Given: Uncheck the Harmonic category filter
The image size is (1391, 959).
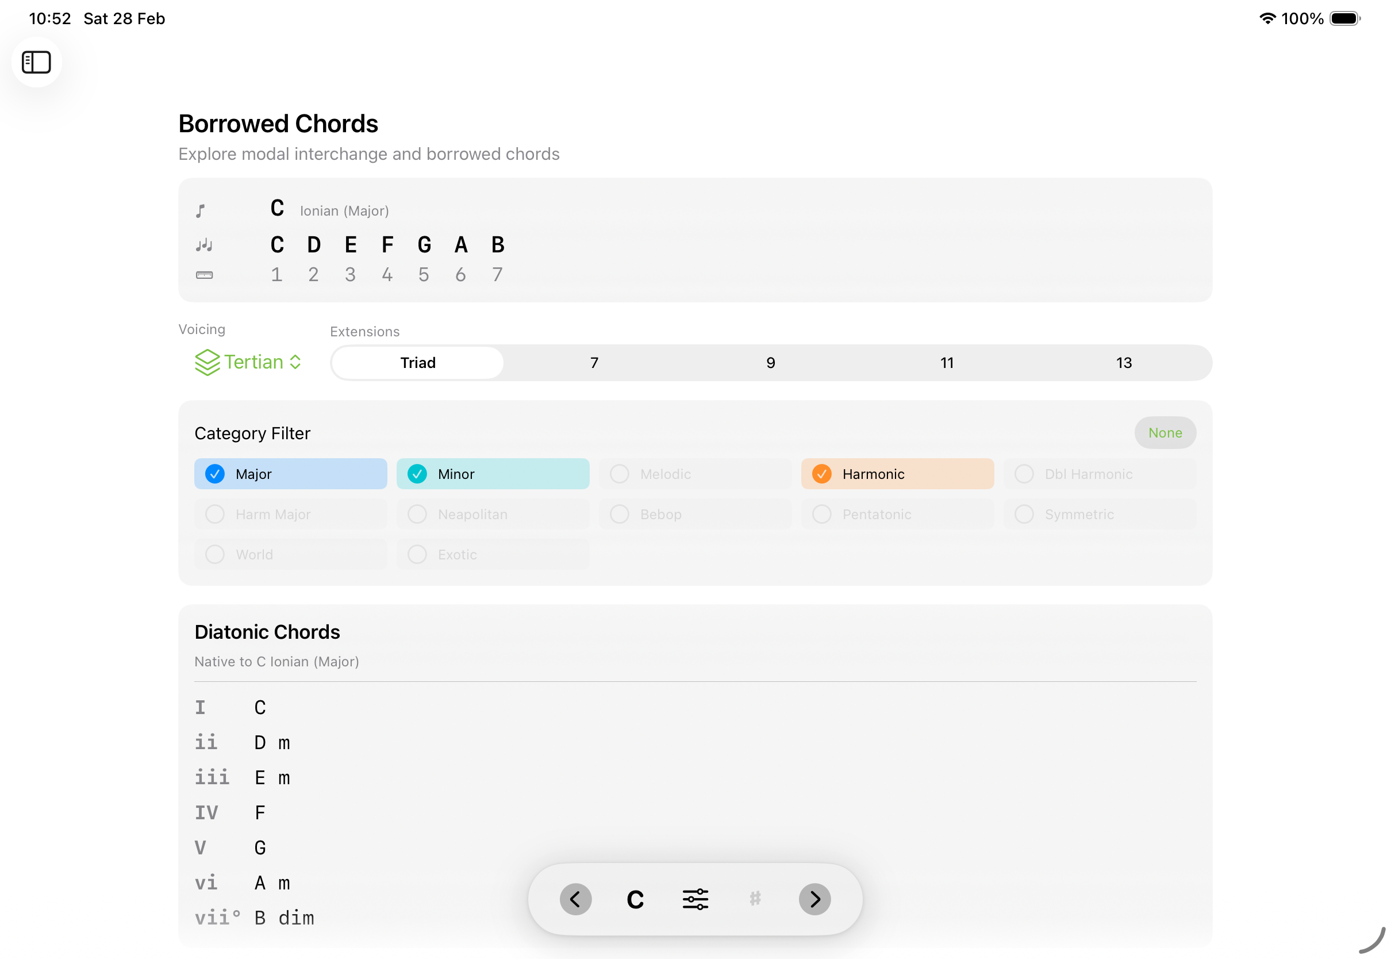Looking at the screenshot, I should [897, 474].
